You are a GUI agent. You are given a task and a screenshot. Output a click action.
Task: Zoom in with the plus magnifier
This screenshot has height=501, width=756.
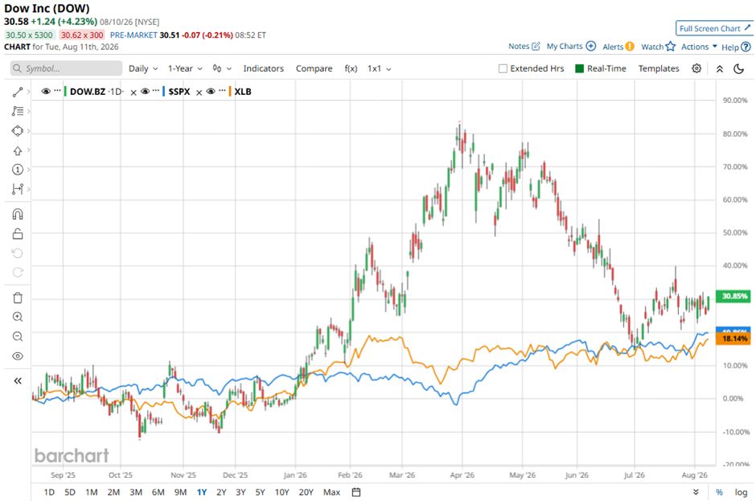coord(18,317)
